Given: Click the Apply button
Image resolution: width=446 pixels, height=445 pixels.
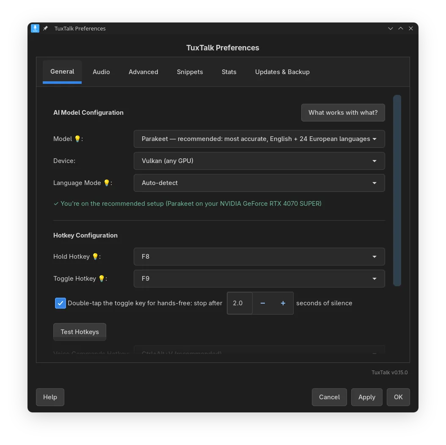Looking at the screenshot, I should (x=366, y=397).
